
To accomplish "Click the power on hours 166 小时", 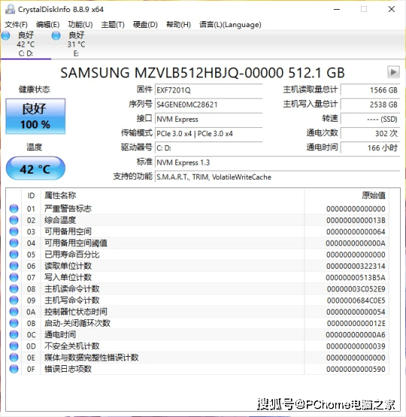I will (370, 148).
